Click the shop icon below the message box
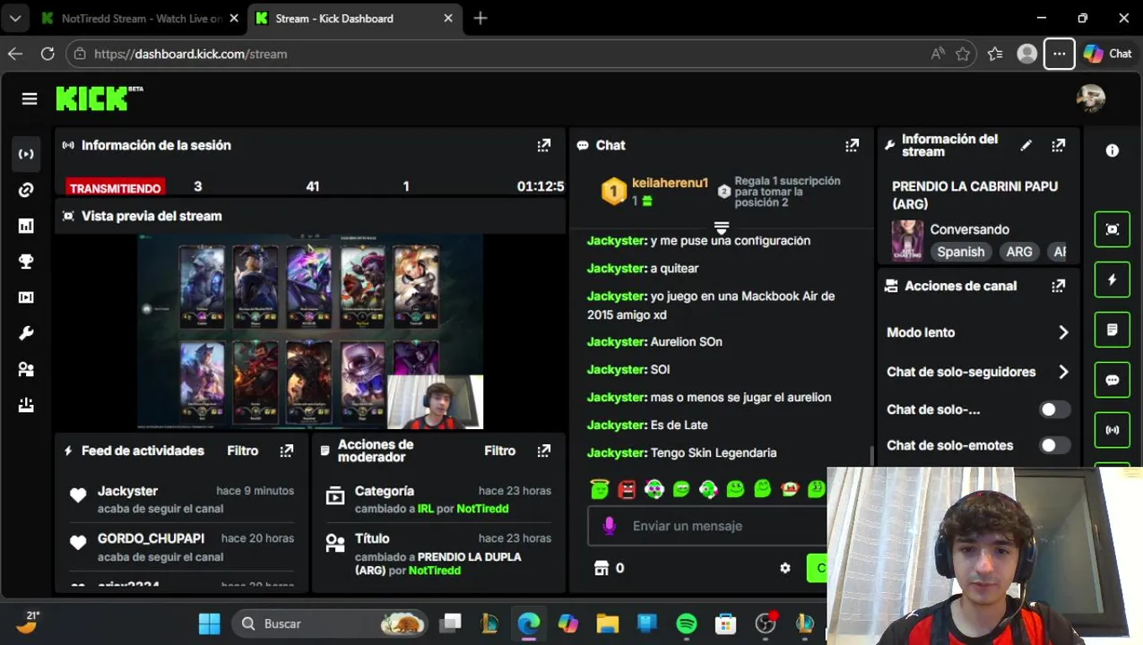Screen dimensions: 1143x645 click(x=602, y=568)
